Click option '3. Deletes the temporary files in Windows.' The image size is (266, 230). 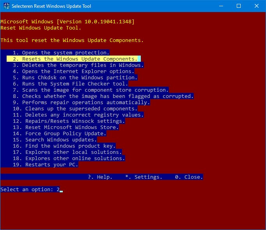78,65
